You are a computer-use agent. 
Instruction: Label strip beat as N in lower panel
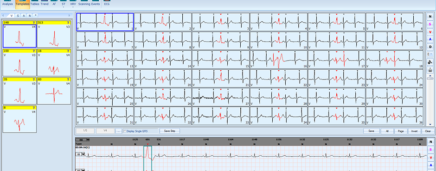(x=431, y=141)
